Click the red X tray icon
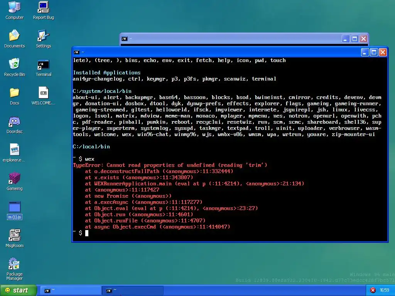The image size is (395, 296). 373,290
